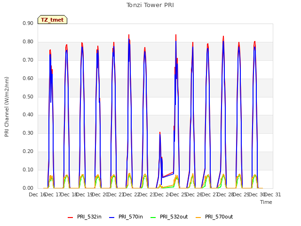Click the red PRI_532in legend swatch
The height and width of the screenshot is (226, 301).
70,218
